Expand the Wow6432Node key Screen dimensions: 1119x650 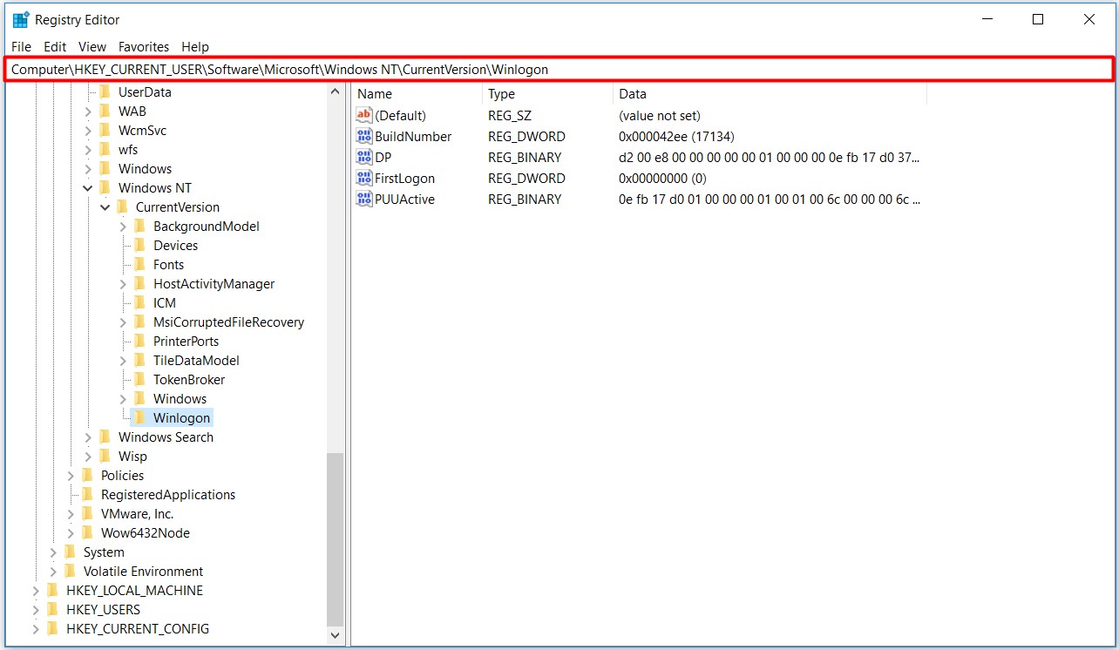point(71,532)
